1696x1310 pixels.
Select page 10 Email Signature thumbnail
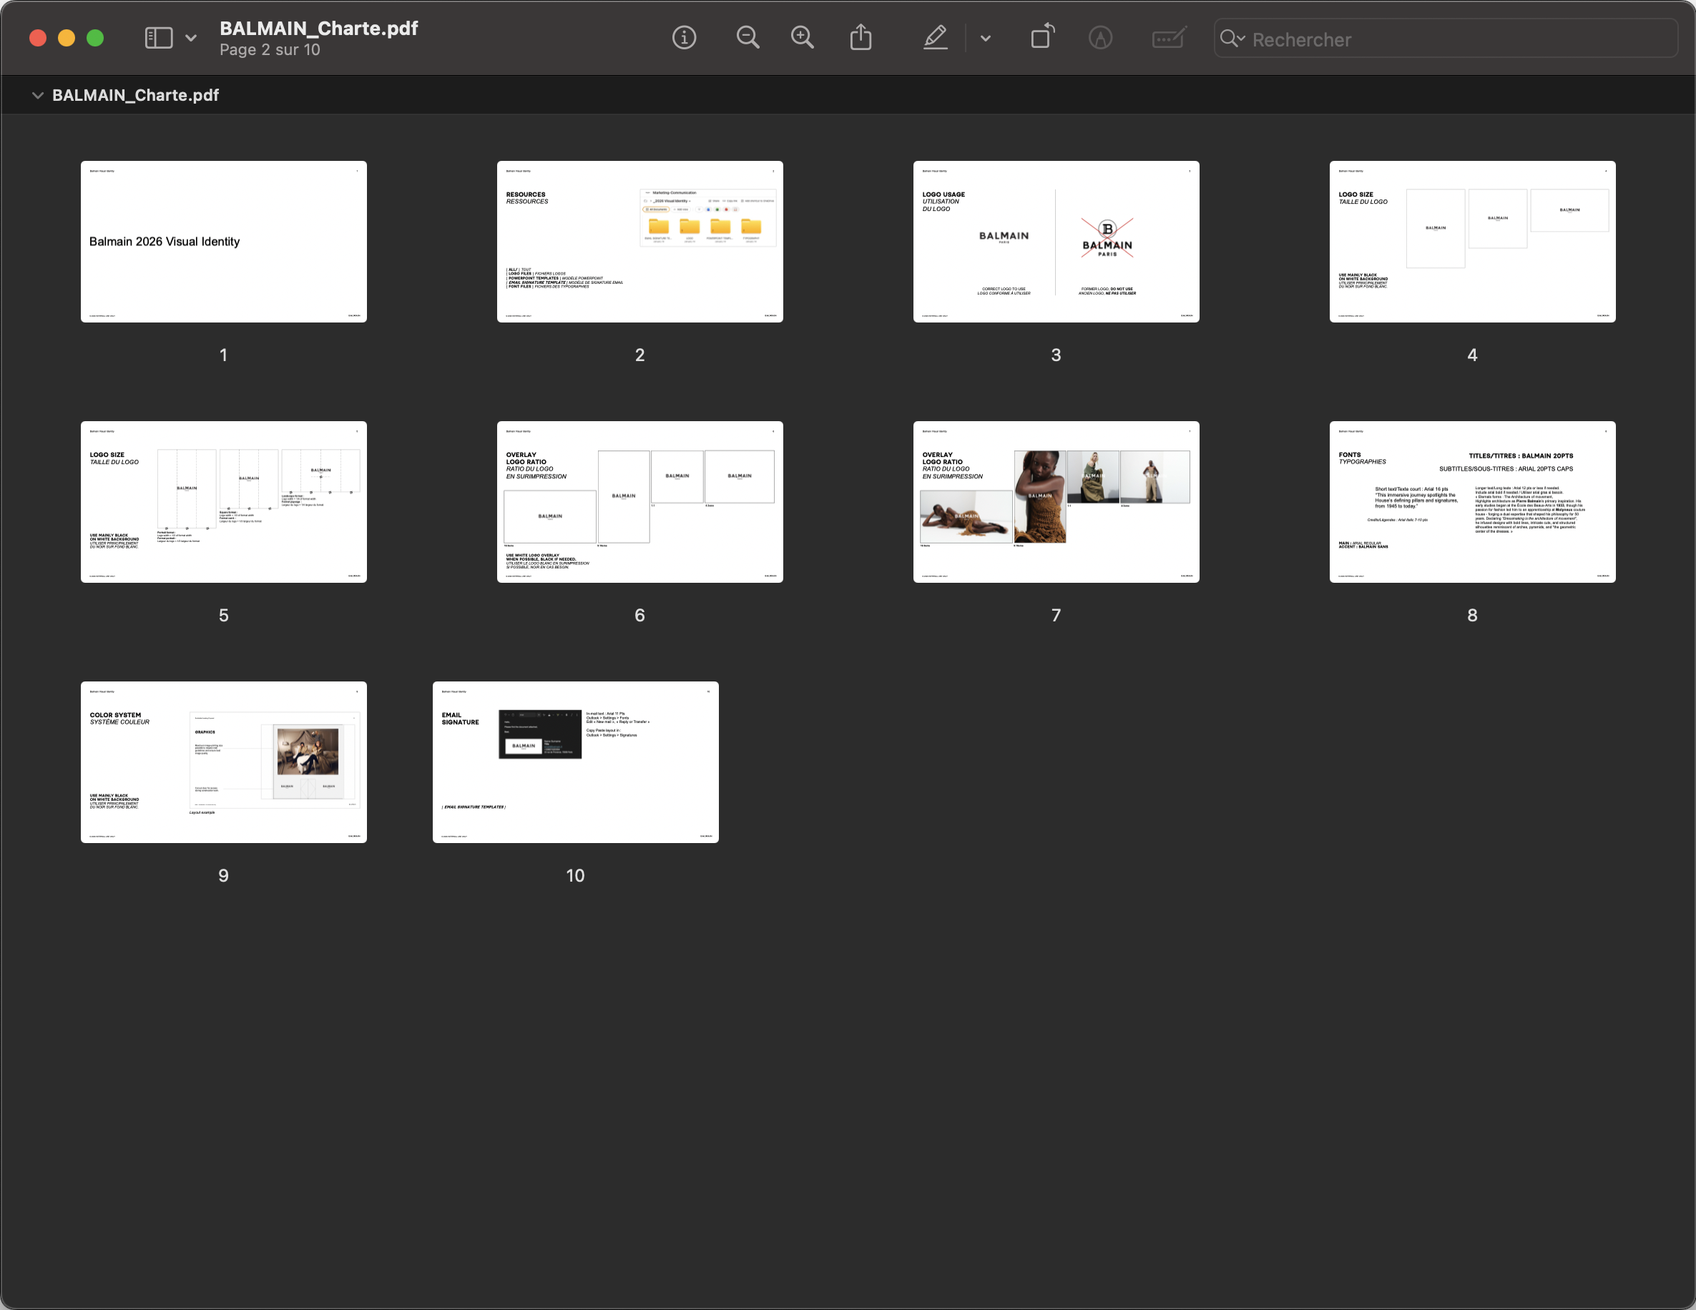coord(575,762)
